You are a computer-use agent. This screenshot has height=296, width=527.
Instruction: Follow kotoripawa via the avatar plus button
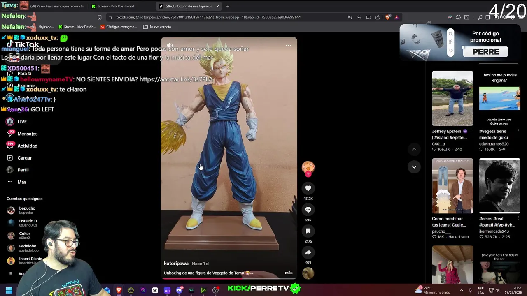[x=308, y=174]
